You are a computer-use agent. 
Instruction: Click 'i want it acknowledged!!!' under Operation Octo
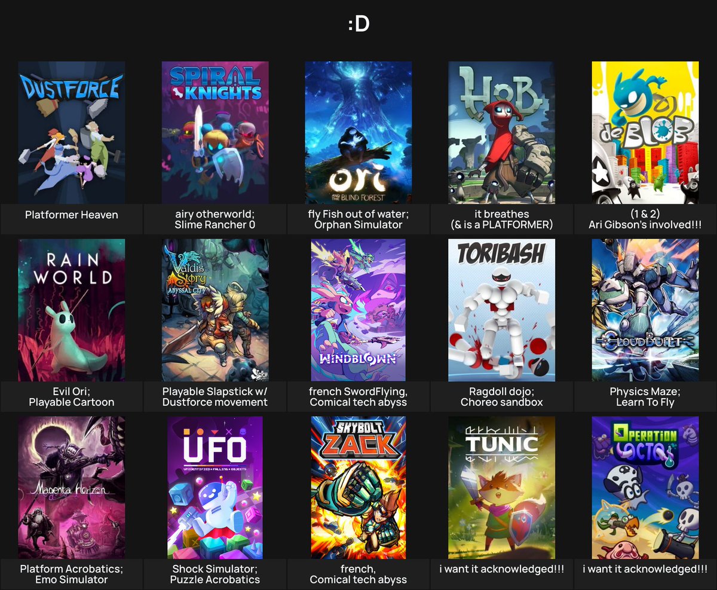click(x=645, y=569)
